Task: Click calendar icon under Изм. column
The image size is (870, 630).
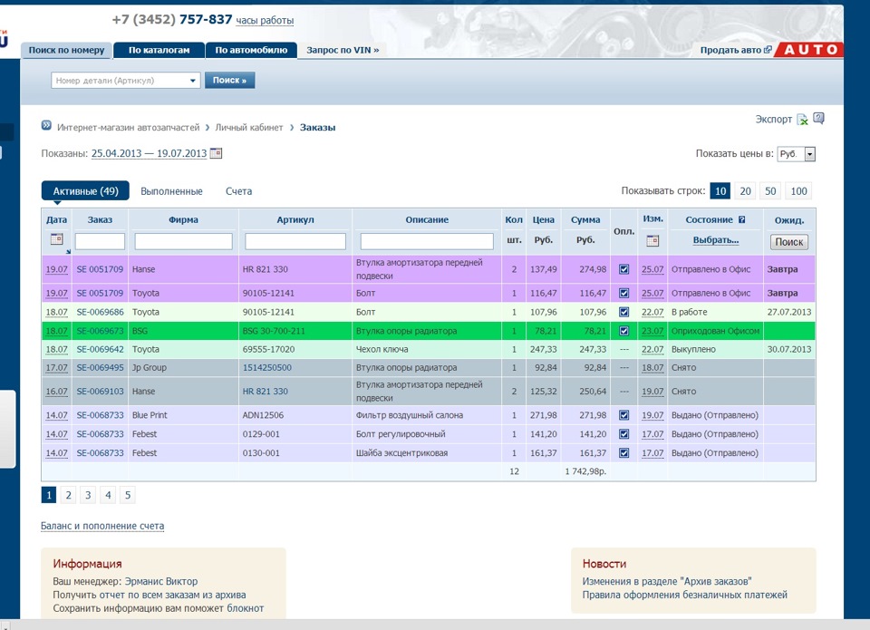Action: click(652, 241)
